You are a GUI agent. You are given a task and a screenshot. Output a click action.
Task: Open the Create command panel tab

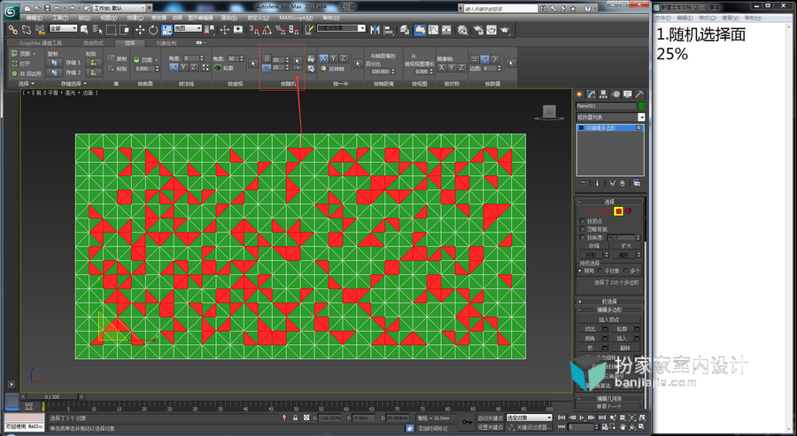[x=579, y=95]
